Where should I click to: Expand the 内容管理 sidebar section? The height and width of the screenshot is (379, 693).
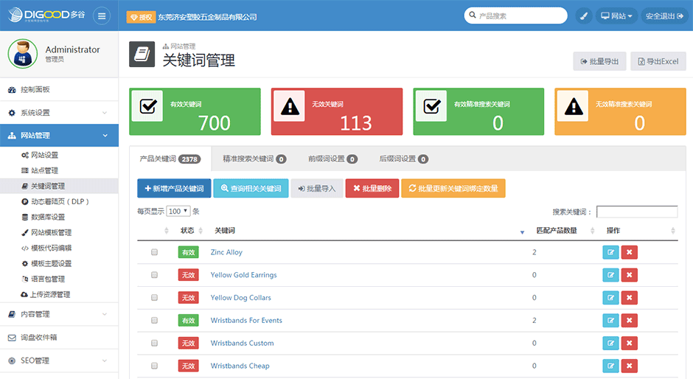[59, 314]
